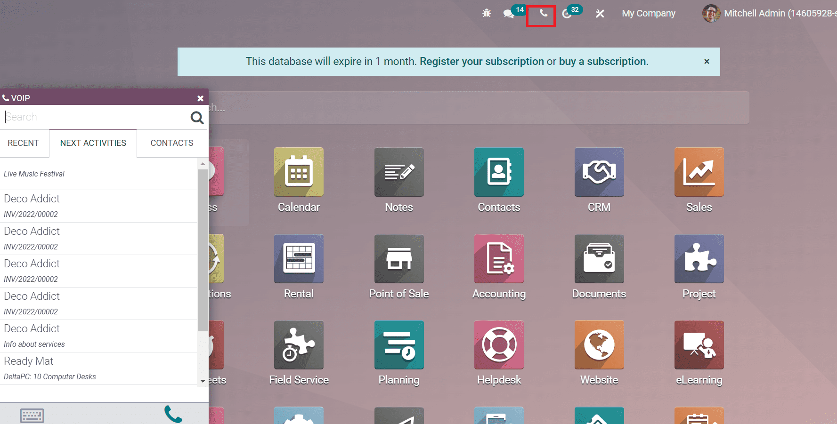Screen dimensions: 837x424
Task: Select Deco Addict Info about services entry
Action: (98, 336)
